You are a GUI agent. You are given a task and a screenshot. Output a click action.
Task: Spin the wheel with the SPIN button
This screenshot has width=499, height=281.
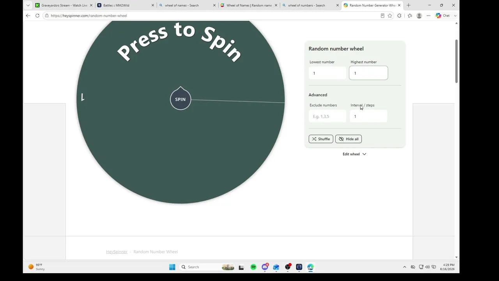point(180,99)
